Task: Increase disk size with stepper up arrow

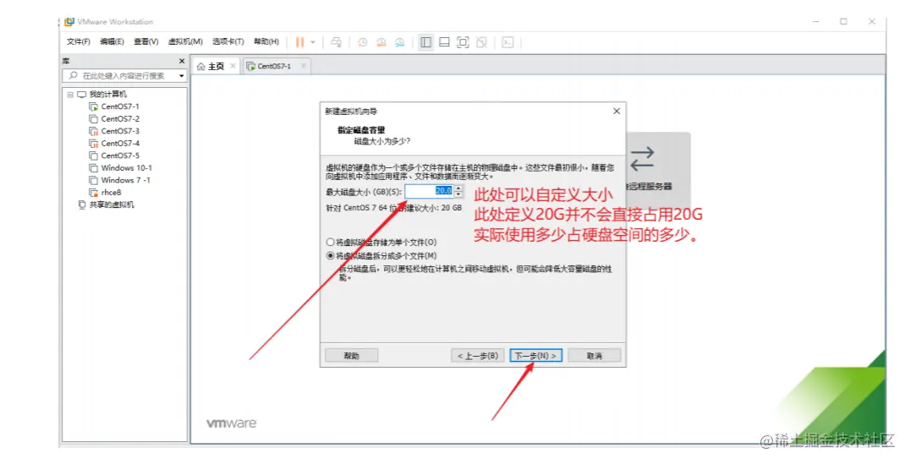Action: coord(458,188)
